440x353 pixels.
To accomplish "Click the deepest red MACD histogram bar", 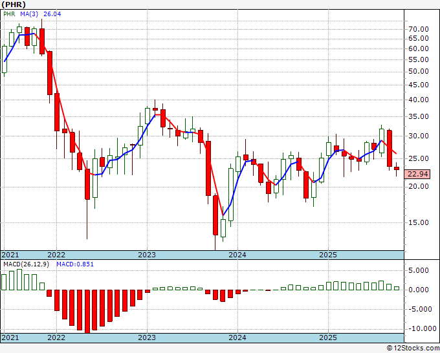I will pos(87,311).
